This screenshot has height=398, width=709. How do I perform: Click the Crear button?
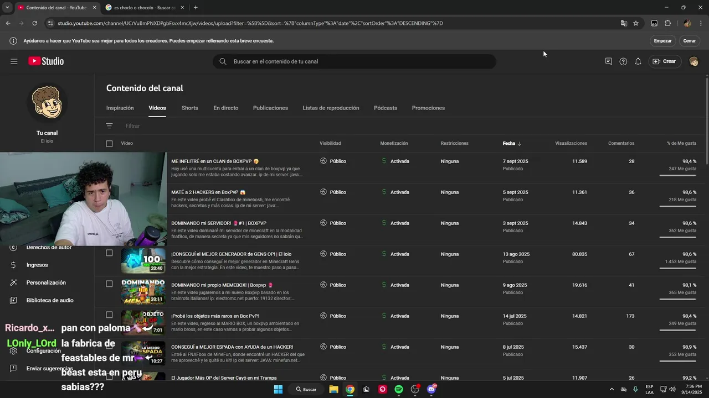pos(664,61)
